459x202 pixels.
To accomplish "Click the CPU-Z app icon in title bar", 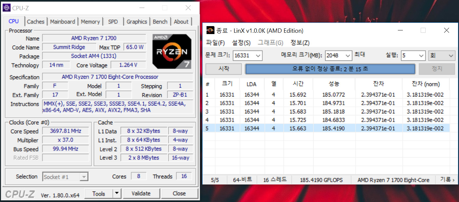I will 7,8.
